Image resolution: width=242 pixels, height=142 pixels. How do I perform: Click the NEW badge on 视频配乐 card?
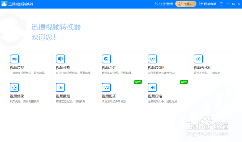click(138, 82)
